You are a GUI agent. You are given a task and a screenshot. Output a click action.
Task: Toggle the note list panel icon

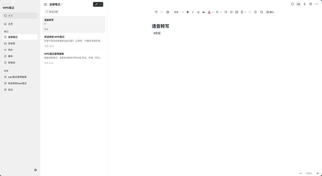pyautogui.click(x=46, y=4)
